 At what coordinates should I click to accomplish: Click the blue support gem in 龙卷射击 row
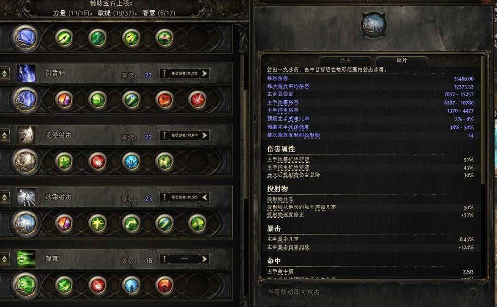(132, 162)
